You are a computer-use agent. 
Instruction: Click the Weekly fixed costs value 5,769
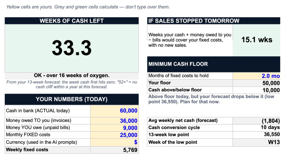tap(114, 150)
